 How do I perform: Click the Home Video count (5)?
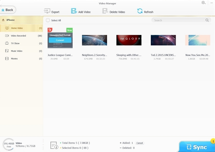[x=40, y=28]
